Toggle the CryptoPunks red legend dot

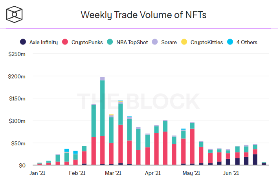point(65,42)
